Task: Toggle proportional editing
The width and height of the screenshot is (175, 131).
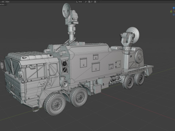Action: coord(95,2)
